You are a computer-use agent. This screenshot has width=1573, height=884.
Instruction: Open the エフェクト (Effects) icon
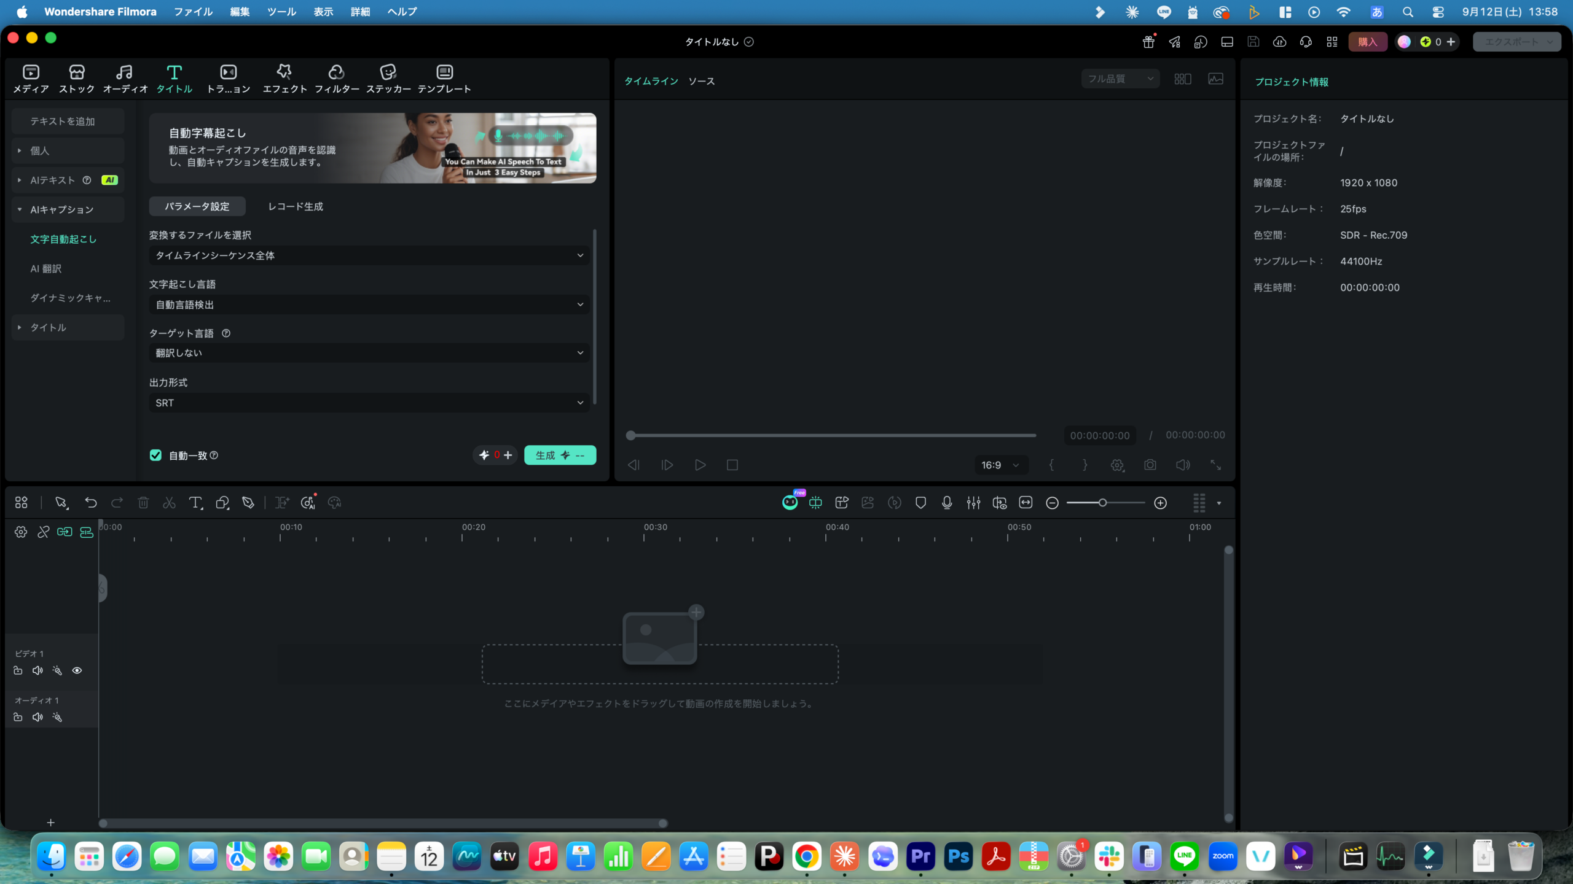(284, 79)
